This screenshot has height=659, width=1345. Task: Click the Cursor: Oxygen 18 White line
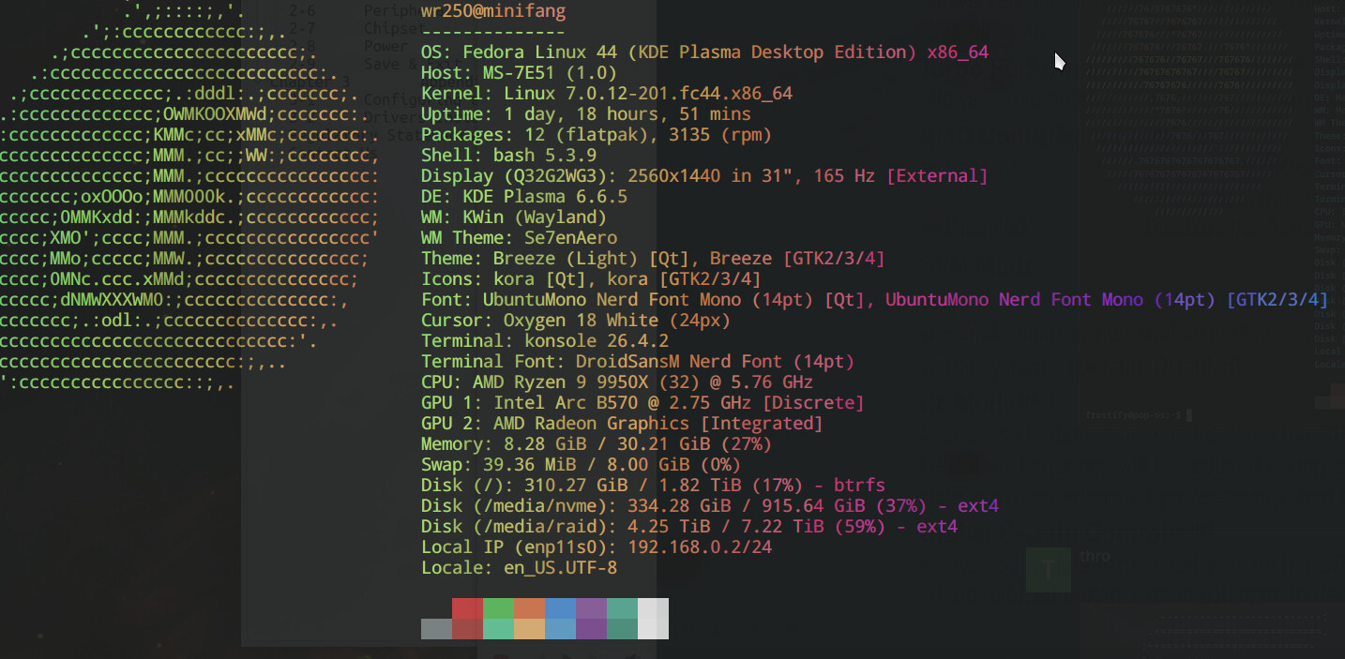click(x=576, y=321)
